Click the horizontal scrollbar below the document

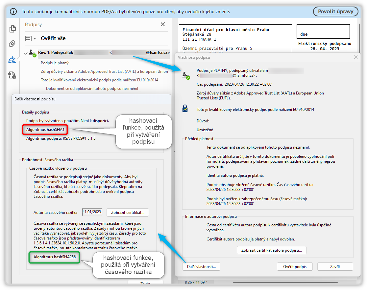click(285, 282)
